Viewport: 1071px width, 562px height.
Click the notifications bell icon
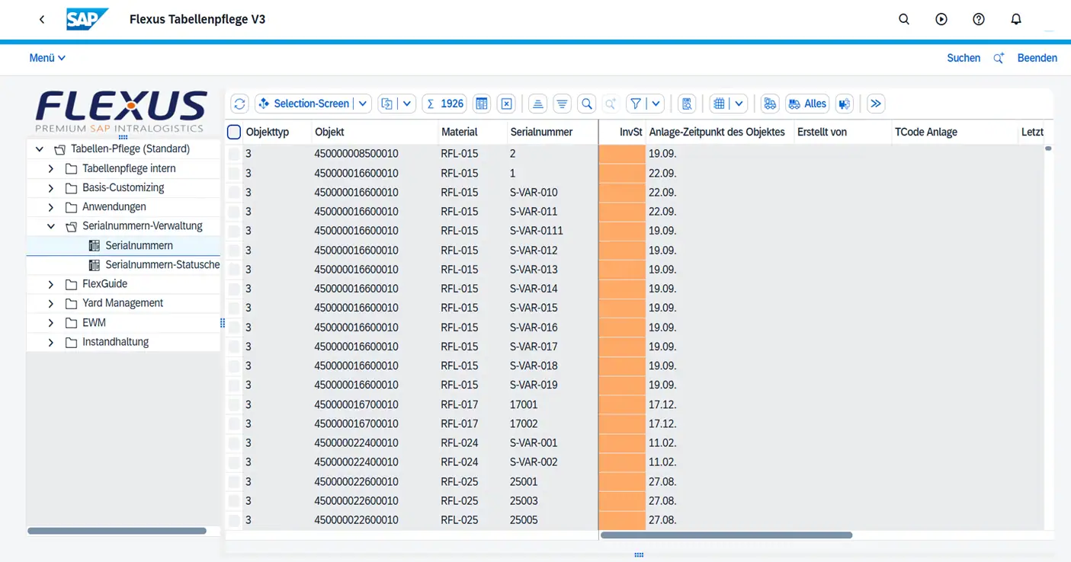point(1015,19)
